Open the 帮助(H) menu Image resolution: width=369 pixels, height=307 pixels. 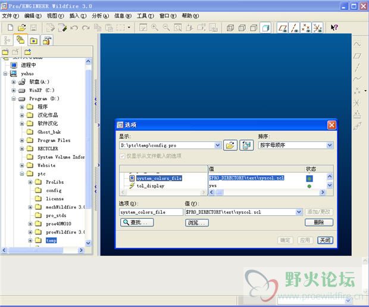pyautogui.click(x=190, y=16)
